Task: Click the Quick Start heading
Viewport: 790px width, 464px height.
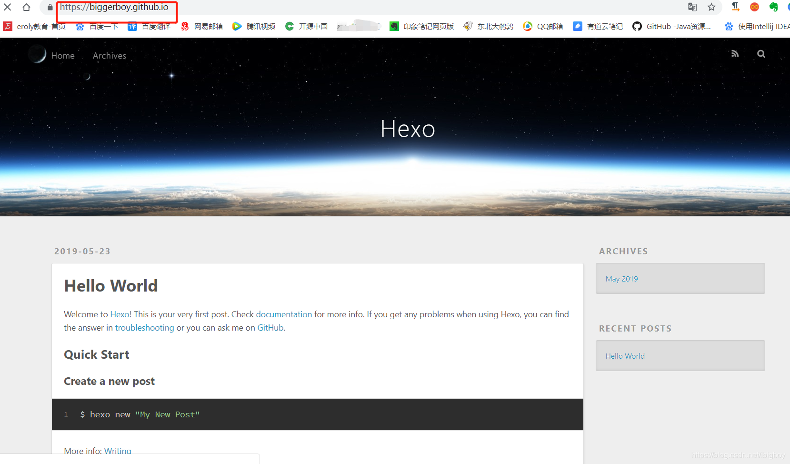Action: coord(97,354)
